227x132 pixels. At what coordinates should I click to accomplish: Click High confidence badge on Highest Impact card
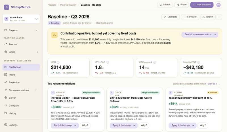point(91,92)
